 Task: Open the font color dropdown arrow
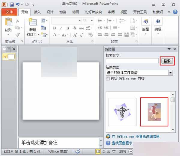tap(59, 35)
